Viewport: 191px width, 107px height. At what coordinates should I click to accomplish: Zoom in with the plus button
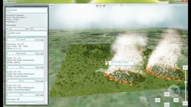185,68
